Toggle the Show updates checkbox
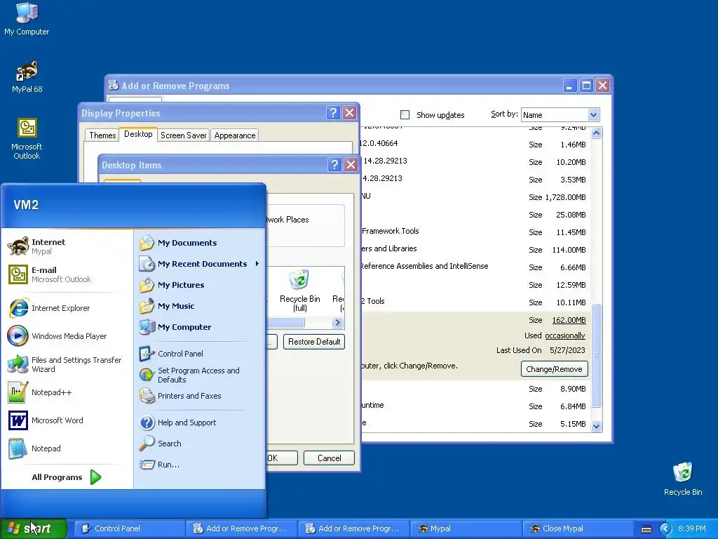Image resolution: width=718 pixels, height=539 pixels. coord(405,114)
